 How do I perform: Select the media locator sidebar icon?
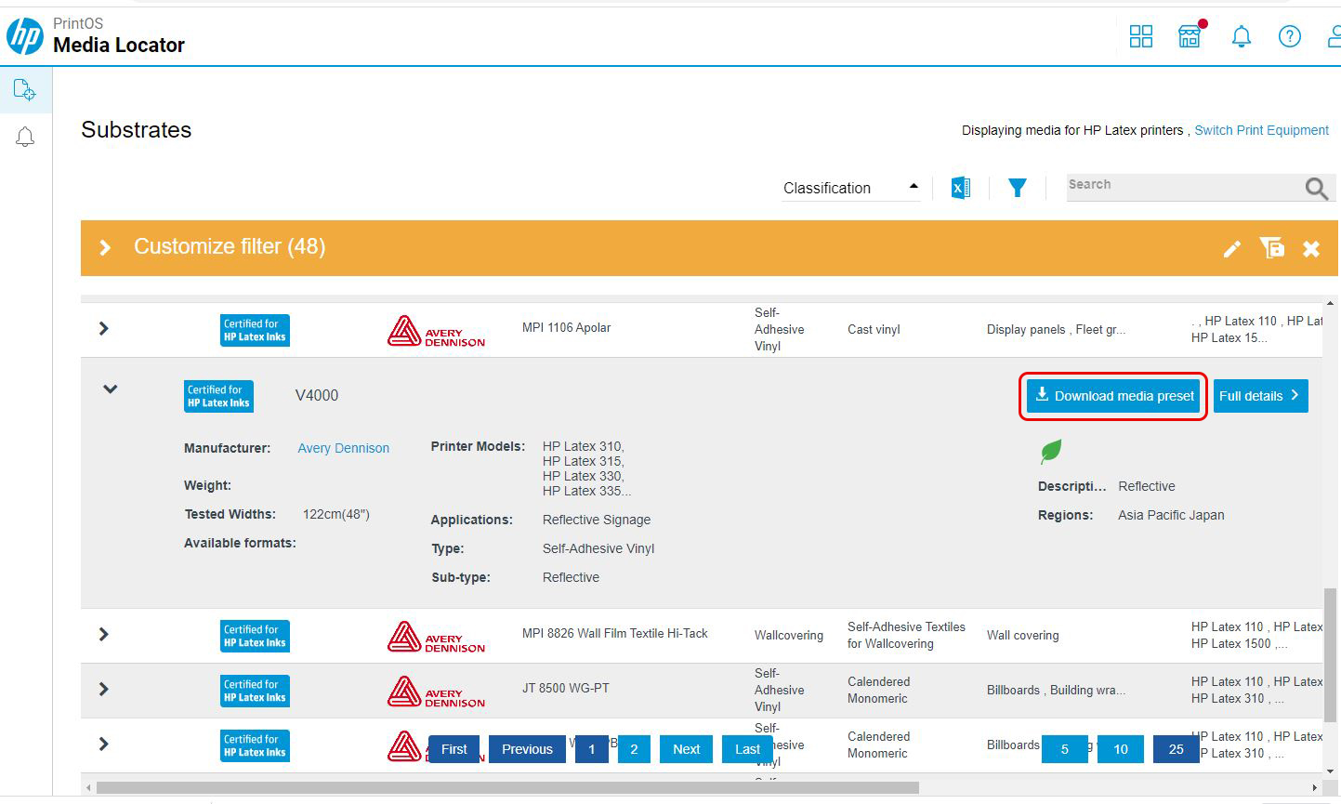point(25,89)
